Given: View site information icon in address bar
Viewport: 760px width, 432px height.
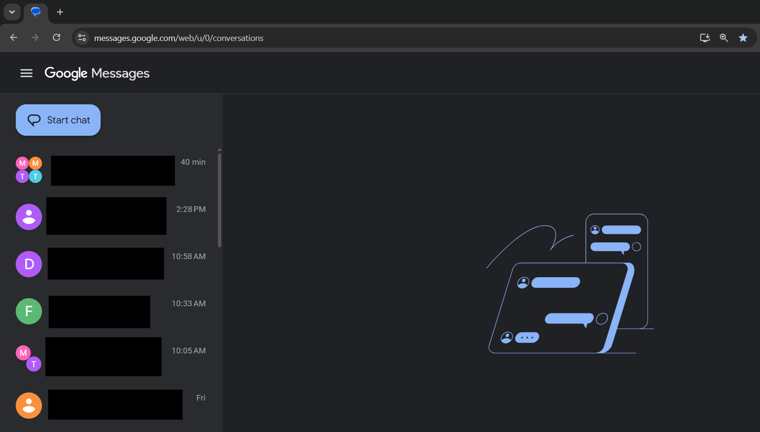Looking at the screenshot, I should [82, 38].
